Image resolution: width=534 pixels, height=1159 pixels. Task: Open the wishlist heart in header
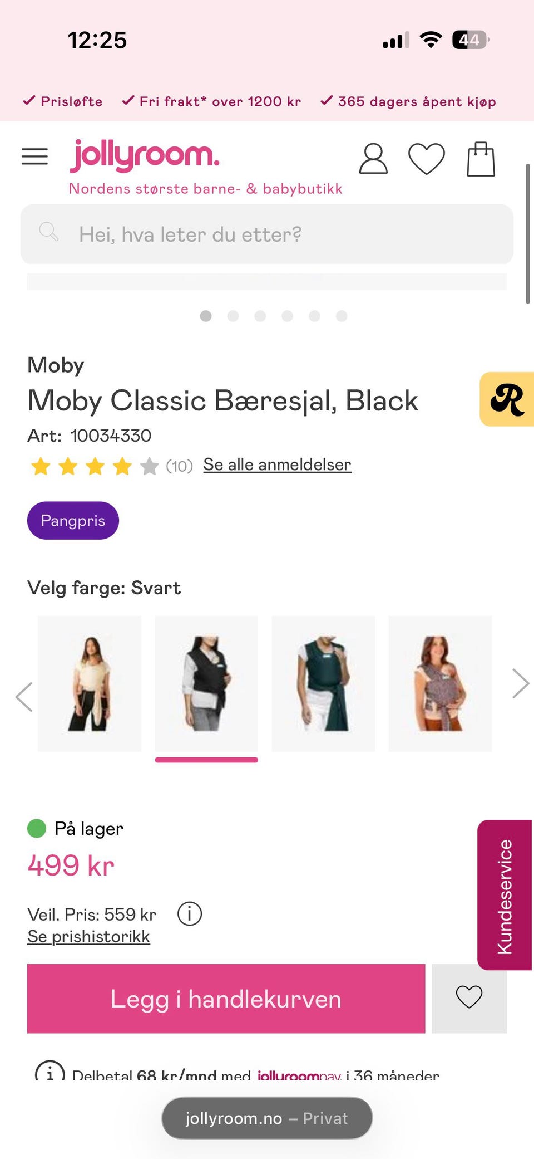coord(427,159)
